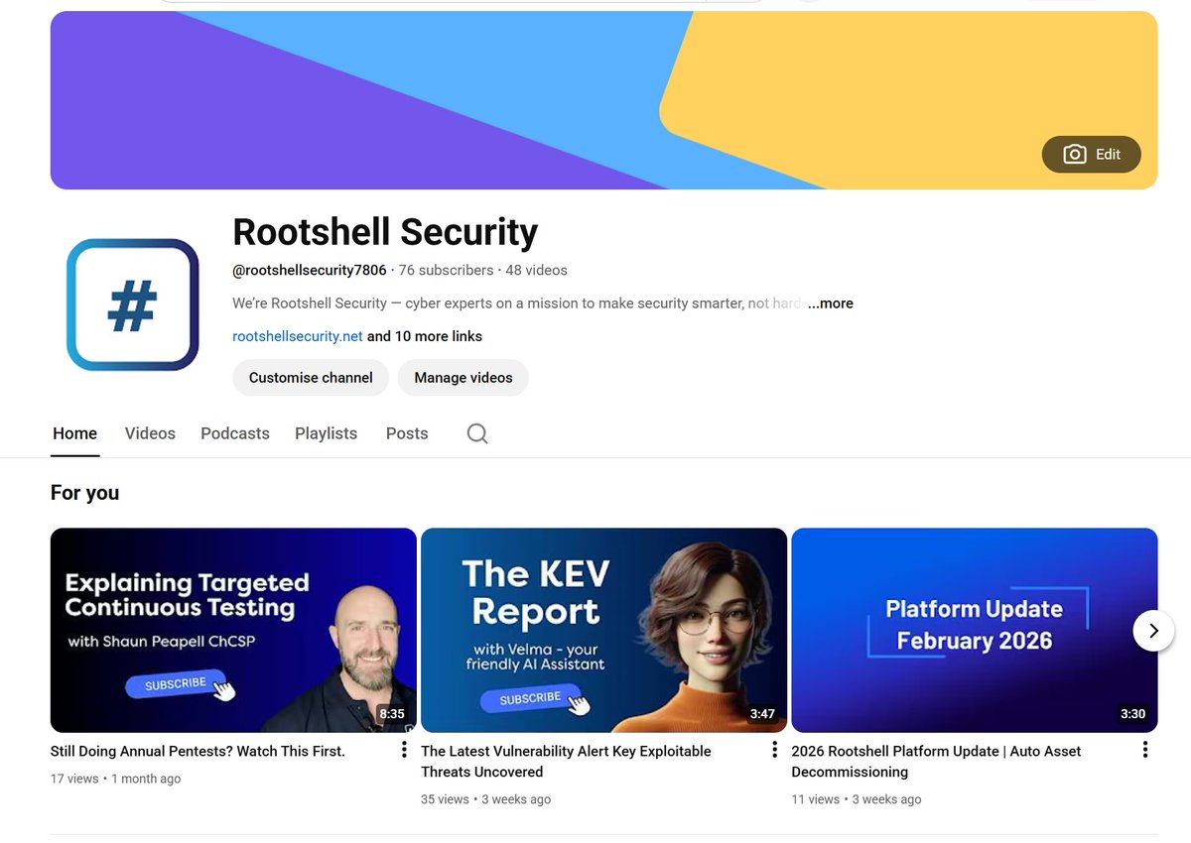Click the Manage videos button
1191x843 pixels.
click(x=463, y=378)
